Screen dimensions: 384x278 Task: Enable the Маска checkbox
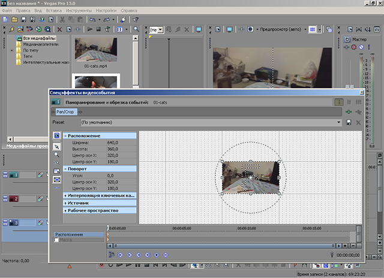(56, 240)
